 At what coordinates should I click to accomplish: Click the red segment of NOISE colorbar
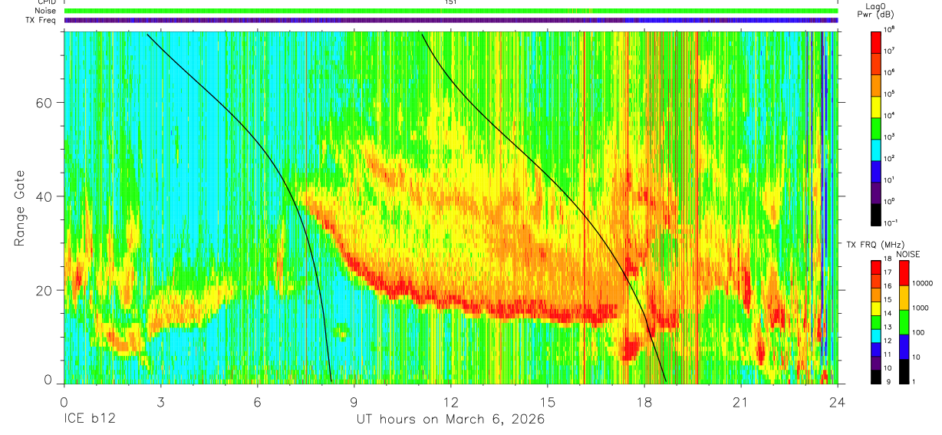point(904,272)
